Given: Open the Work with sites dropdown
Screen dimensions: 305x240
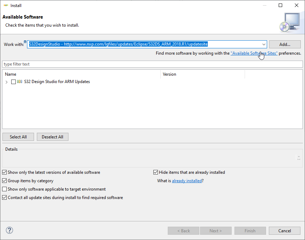Looking at the screenshot, I should pos(264,44).
